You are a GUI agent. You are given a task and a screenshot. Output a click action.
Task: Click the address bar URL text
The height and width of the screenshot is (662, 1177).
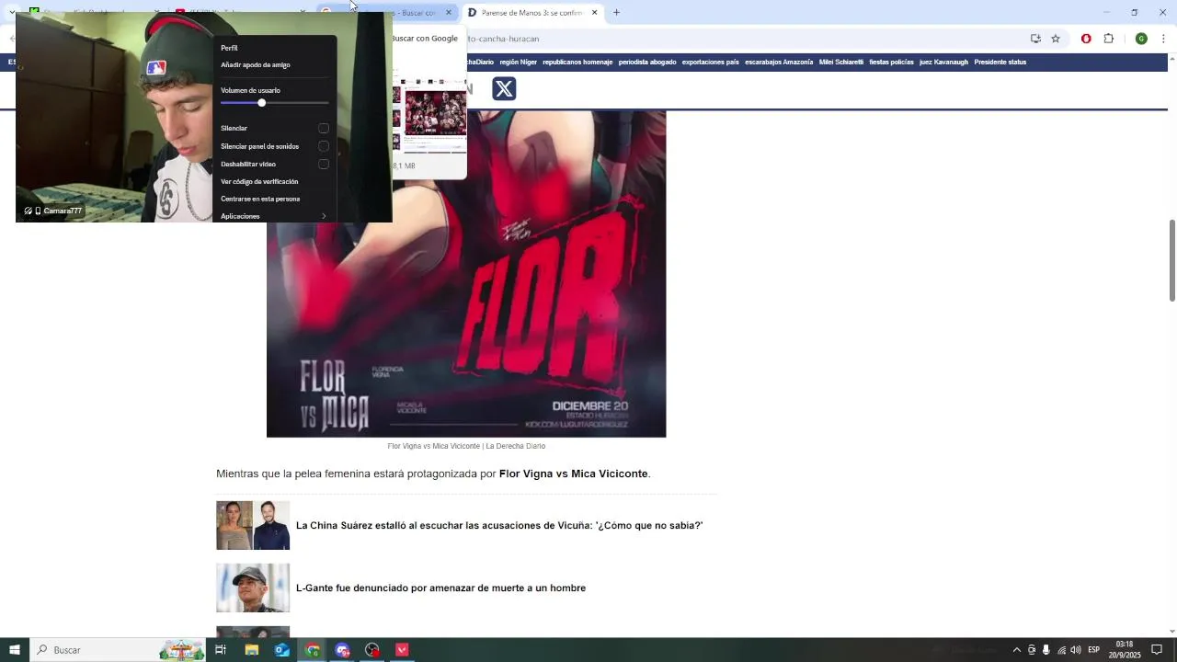coord(503,39)
